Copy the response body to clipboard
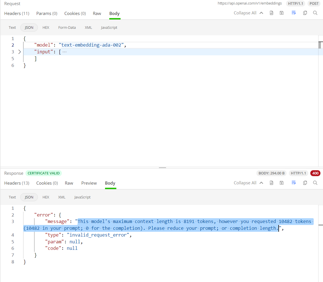This screenshot has height=282, width=323. pos(305,183)
